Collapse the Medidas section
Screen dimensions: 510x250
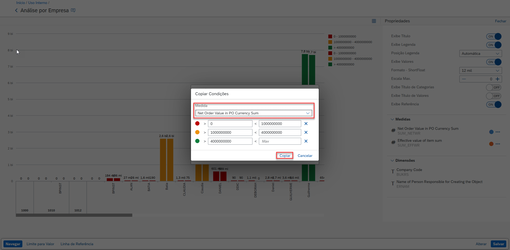(x=392, y=119)
